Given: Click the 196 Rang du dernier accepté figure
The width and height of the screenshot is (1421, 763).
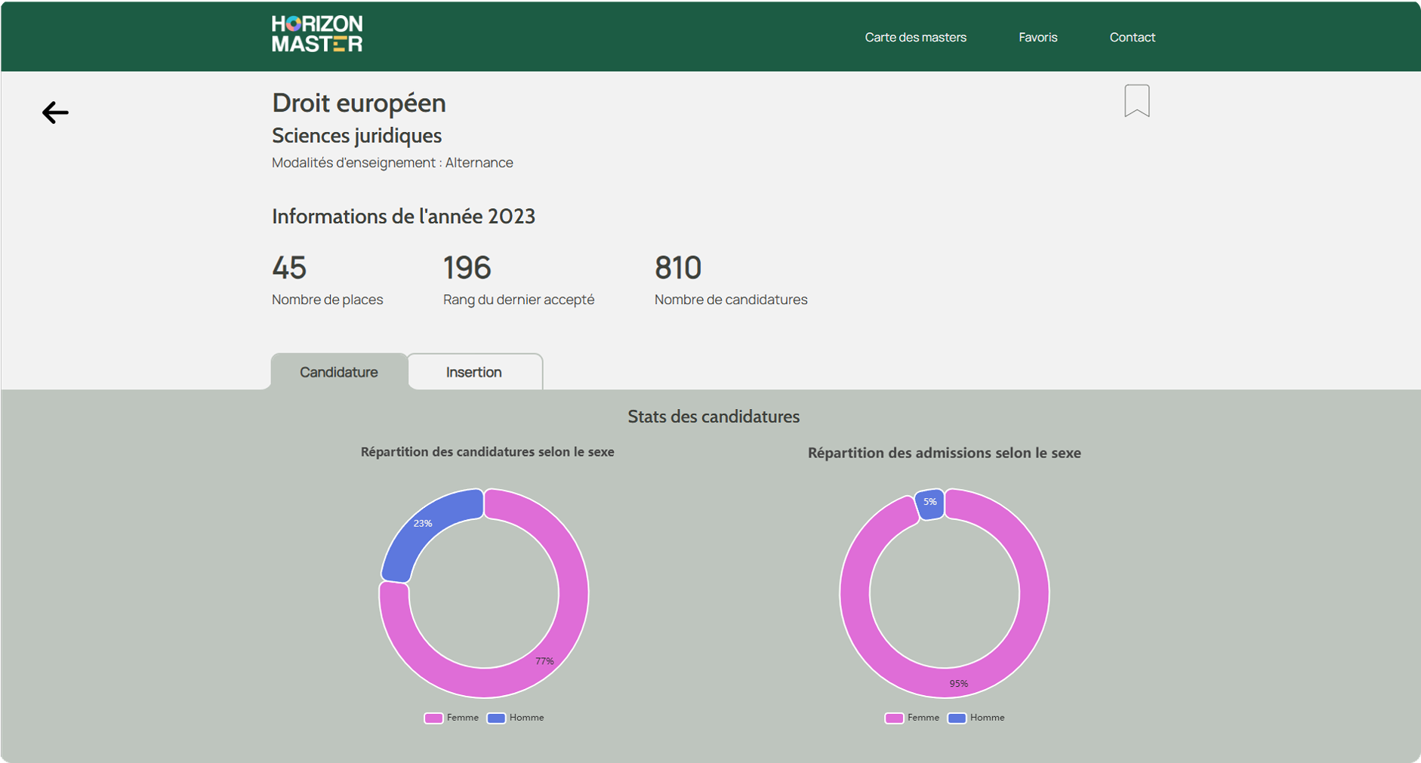Looking at the screenshot, I should (467, 268).
